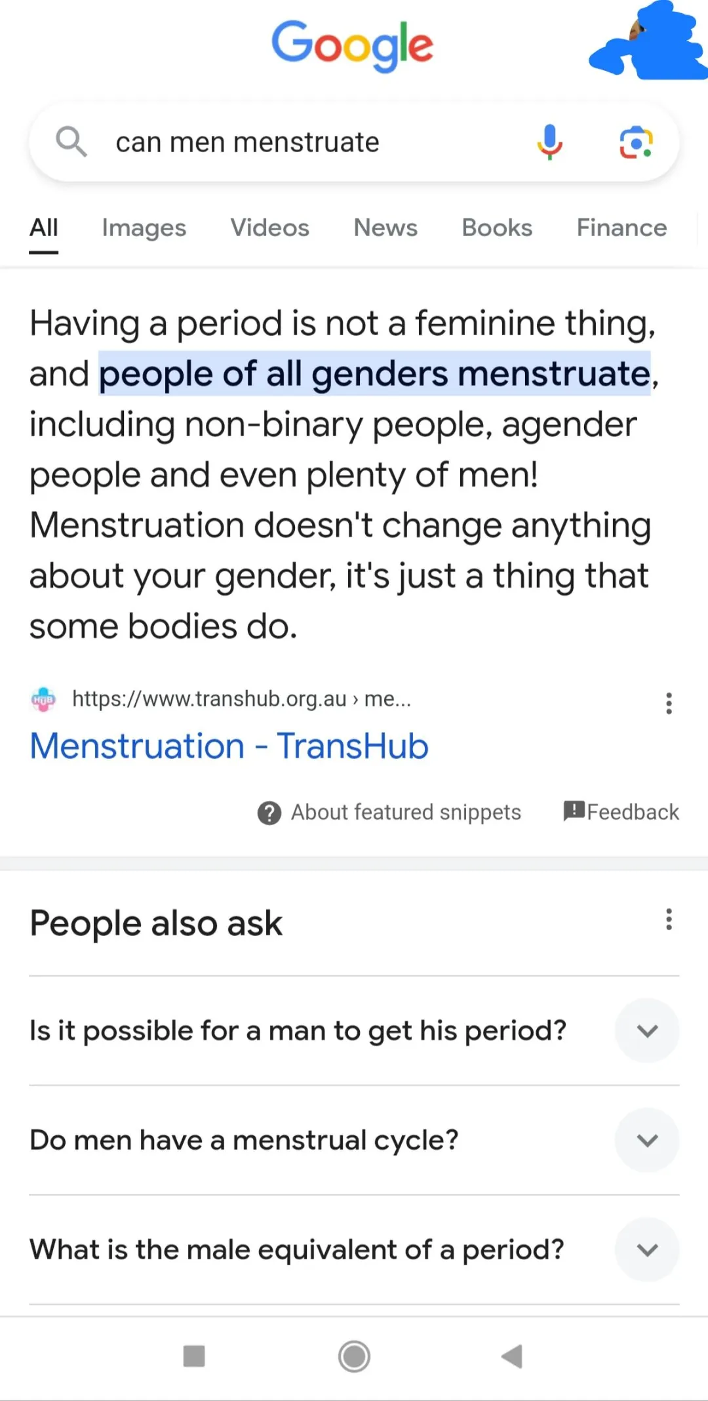Screen dimensions: 708x1401
Task: Open the three-dot menu beside TransHub result
Action: [x=669, y=703]
